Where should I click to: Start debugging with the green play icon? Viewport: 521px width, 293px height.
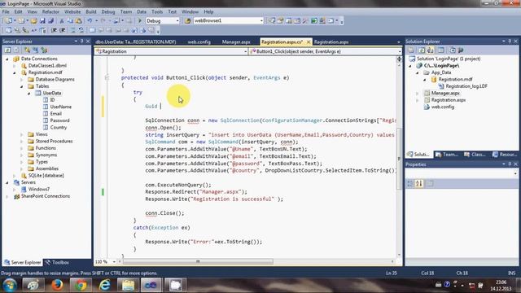[140, 20]
